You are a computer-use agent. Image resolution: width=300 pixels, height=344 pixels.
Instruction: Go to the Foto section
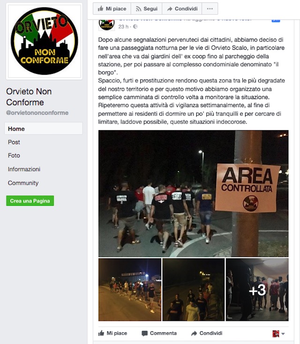click(14, 156)
